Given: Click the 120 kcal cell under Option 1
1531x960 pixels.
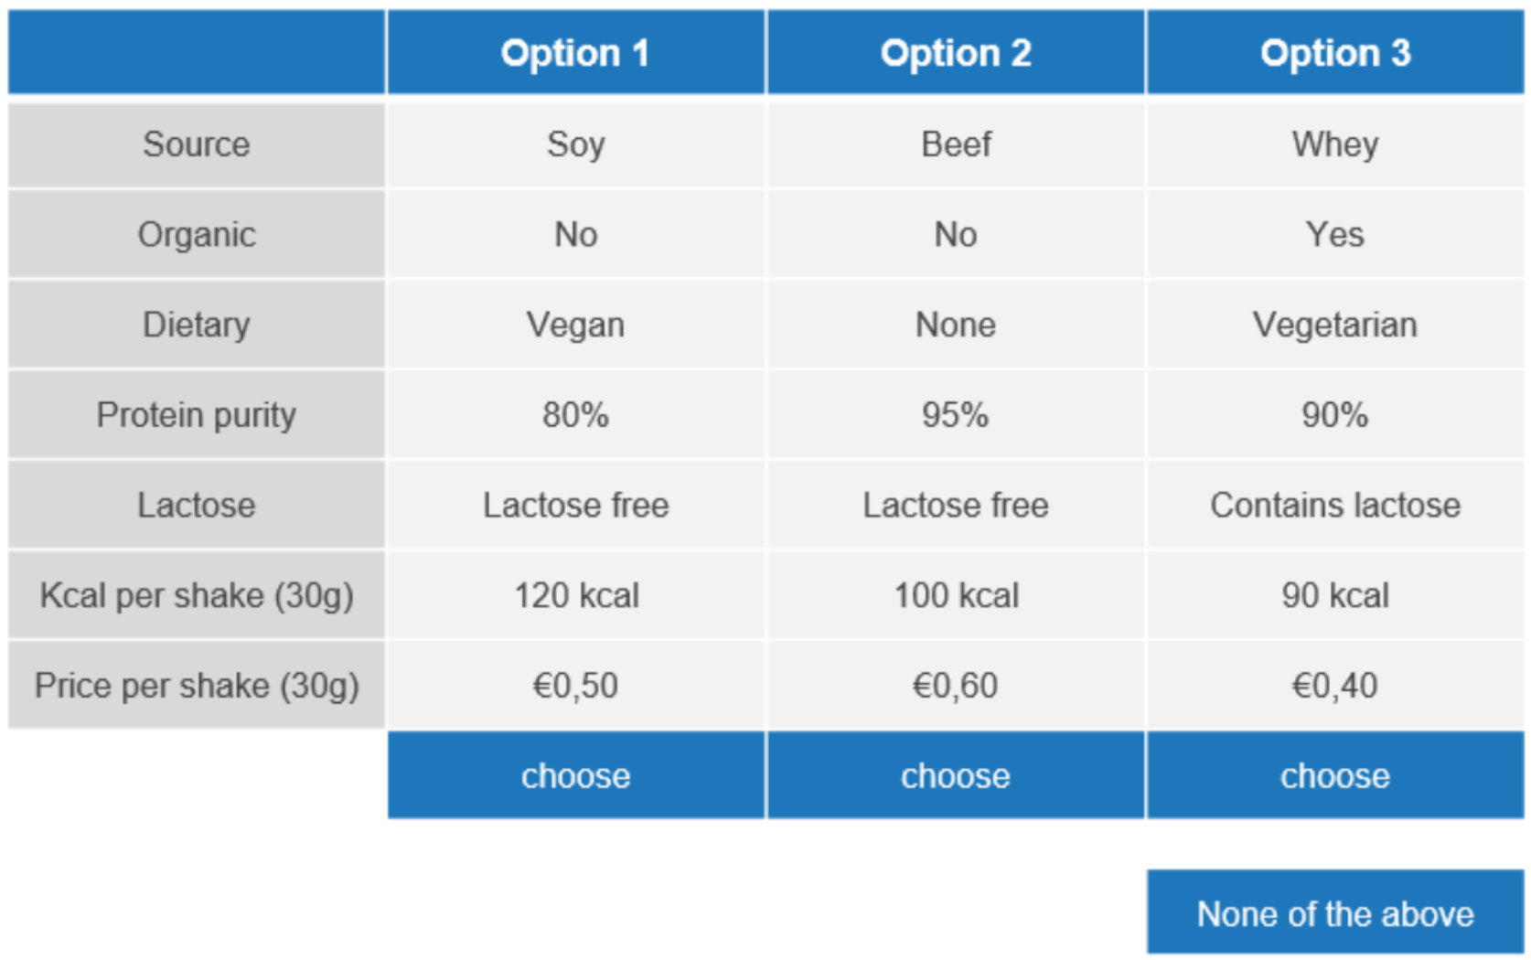Looking at the screenshot, I should (x=574, y=595).
